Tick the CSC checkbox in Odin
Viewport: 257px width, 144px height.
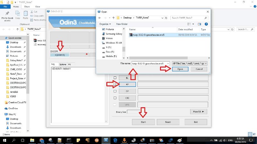click(x=115, y=98)
